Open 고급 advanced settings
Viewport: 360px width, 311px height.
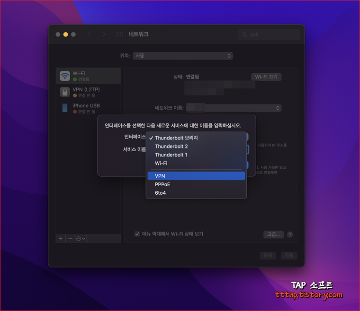click(x=273, y=234)
